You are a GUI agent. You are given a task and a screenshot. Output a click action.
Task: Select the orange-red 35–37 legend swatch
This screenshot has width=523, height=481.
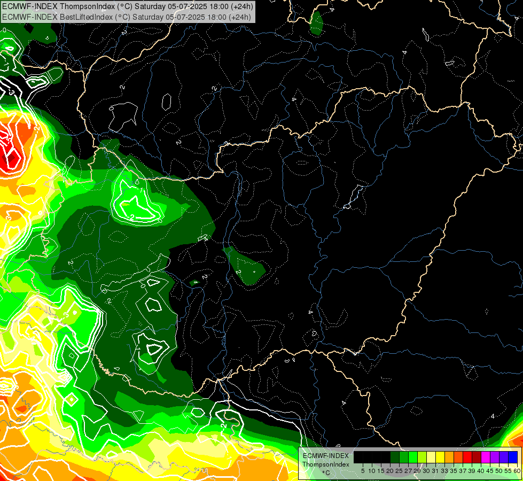458,457
